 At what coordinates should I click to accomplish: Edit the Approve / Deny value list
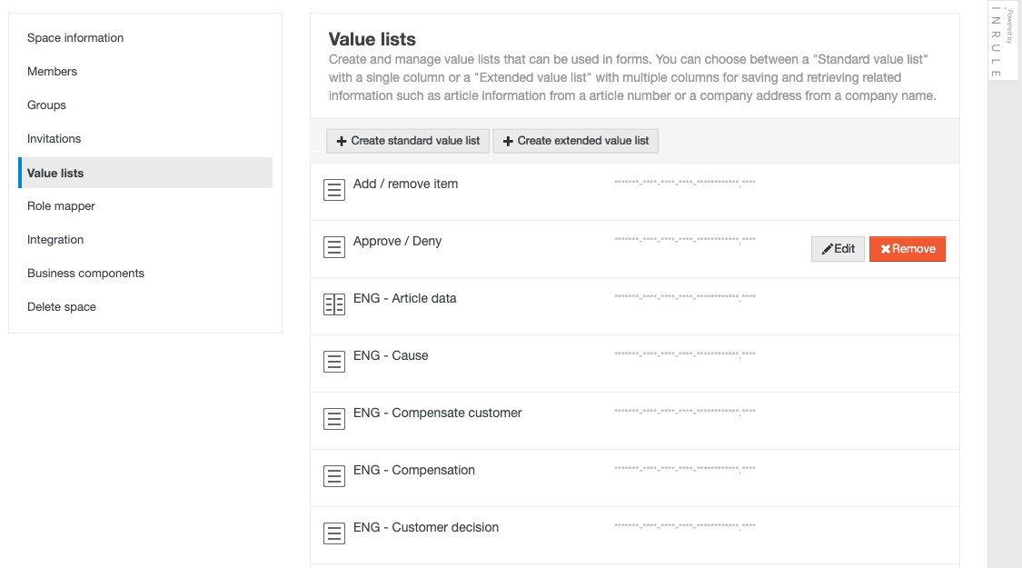[838, 248]
